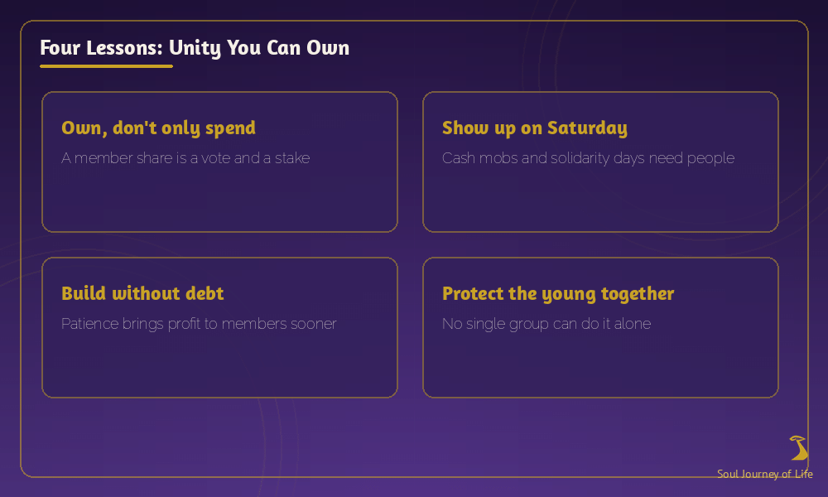This screenshot has width=828, height=497.
Task: Click the word 'Saturday' in the top-right card
Action: click(587, 128)
